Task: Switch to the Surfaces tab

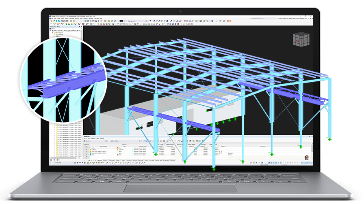Action: (x=134, y=160)
